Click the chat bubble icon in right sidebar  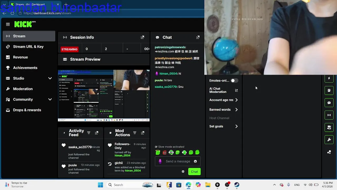coord(329,103)
